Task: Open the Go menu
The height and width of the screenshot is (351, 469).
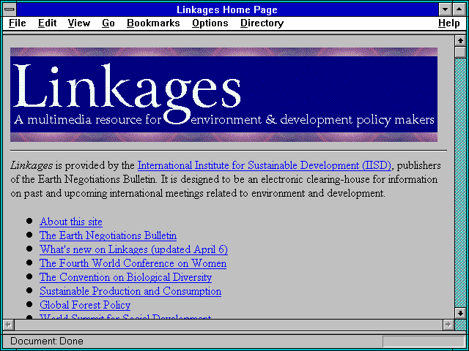Action: (x=108, y=23)
